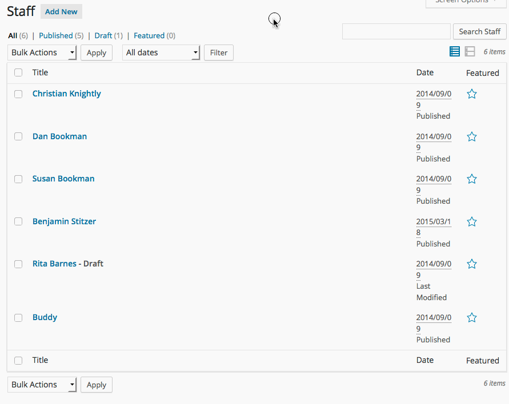
Task: Filter list to Featured staff
Action: (x=149, y=36)
